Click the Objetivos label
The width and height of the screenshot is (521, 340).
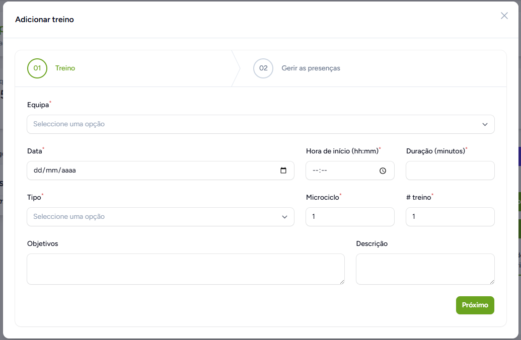click(42, 244)
